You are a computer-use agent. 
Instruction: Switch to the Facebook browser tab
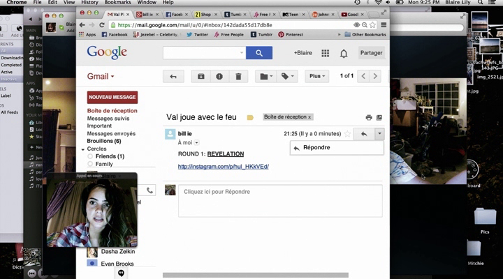click(x=176, y=15)
